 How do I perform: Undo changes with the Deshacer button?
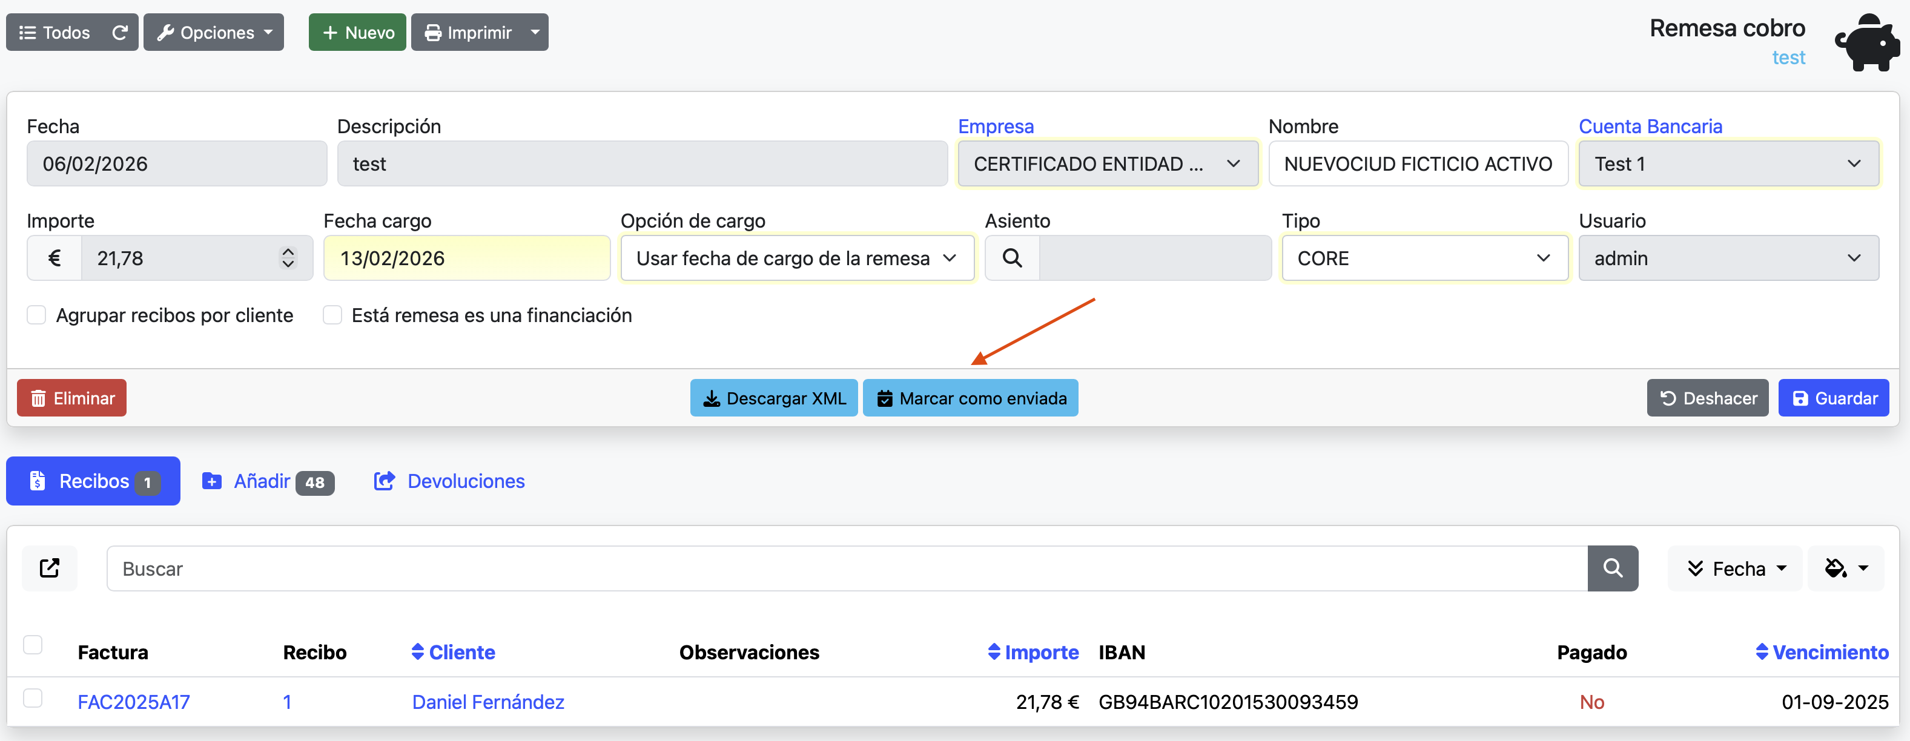tap(1707, 398)
